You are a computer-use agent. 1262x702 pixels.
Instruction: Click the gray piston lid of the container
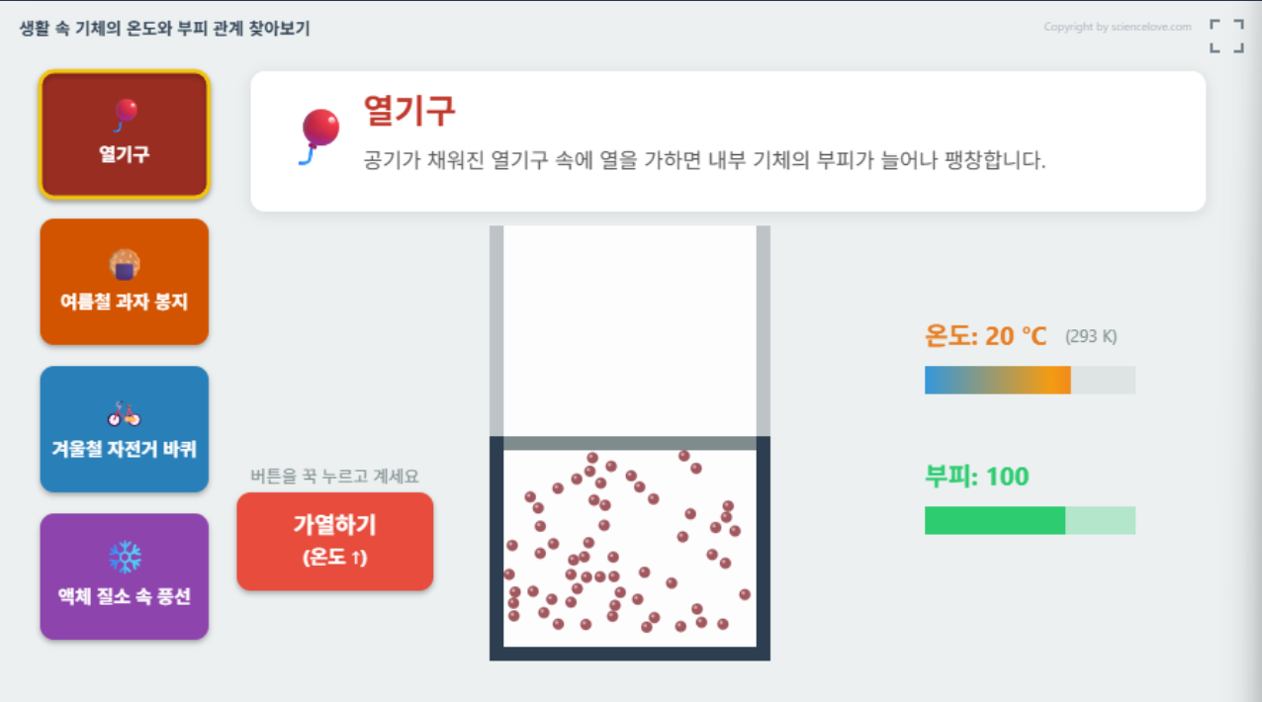(x=630, y=443)
